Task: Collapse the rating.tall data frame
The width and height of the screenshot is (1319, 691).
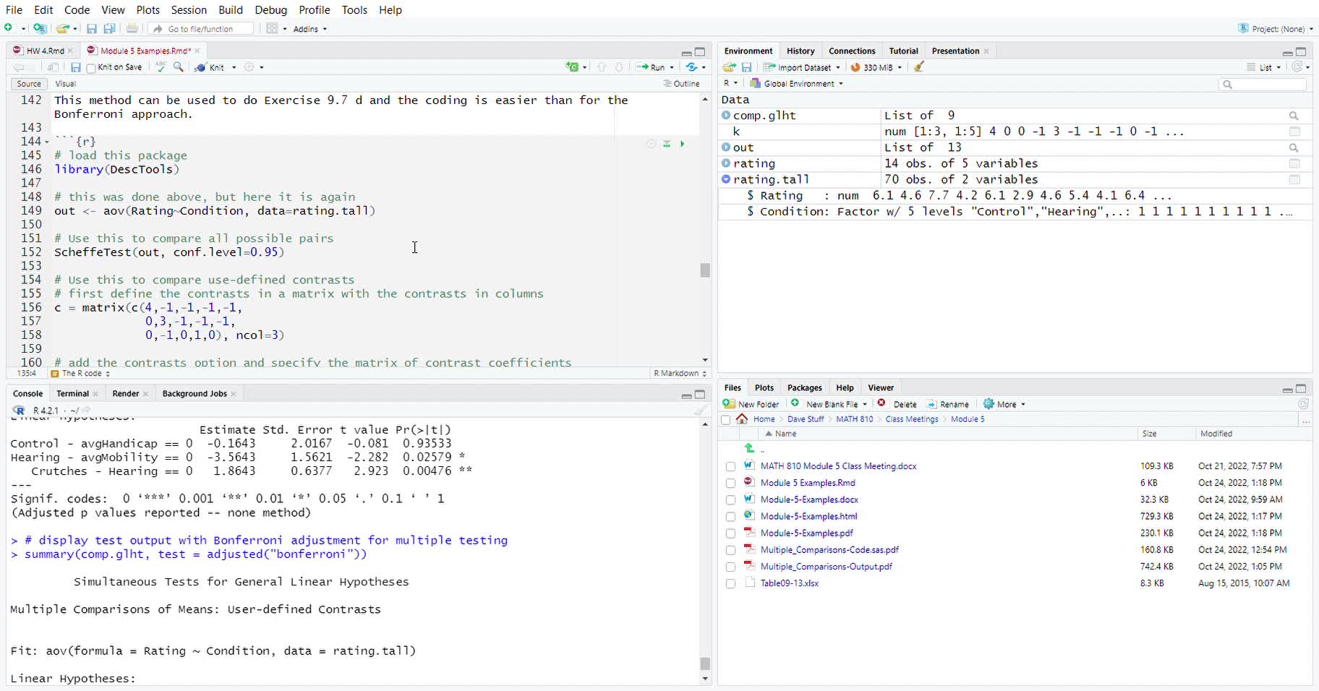Action: coord(726,179)
